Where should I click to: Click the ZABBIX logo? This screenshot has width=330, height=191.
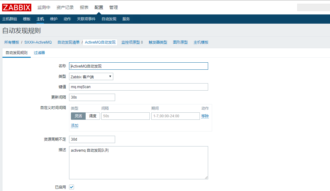pyautogui.click(x=17, y=8)
